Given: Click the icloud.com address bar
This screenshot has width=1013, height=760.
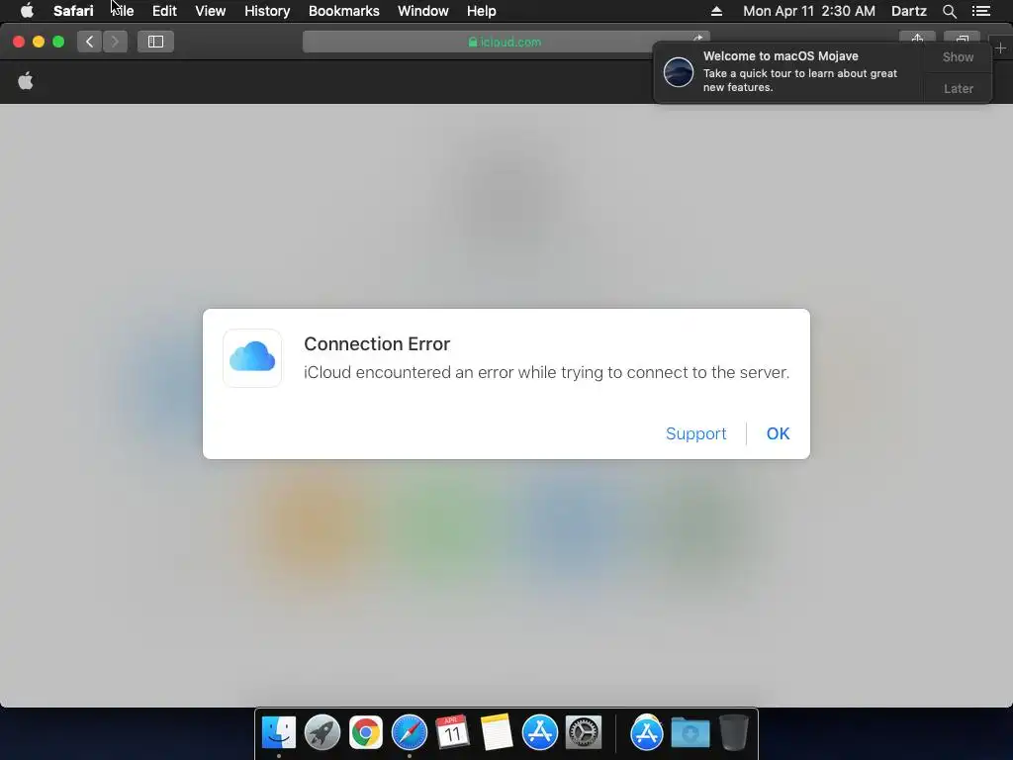Looking at the screenshot, I should [x=506, y=42].
